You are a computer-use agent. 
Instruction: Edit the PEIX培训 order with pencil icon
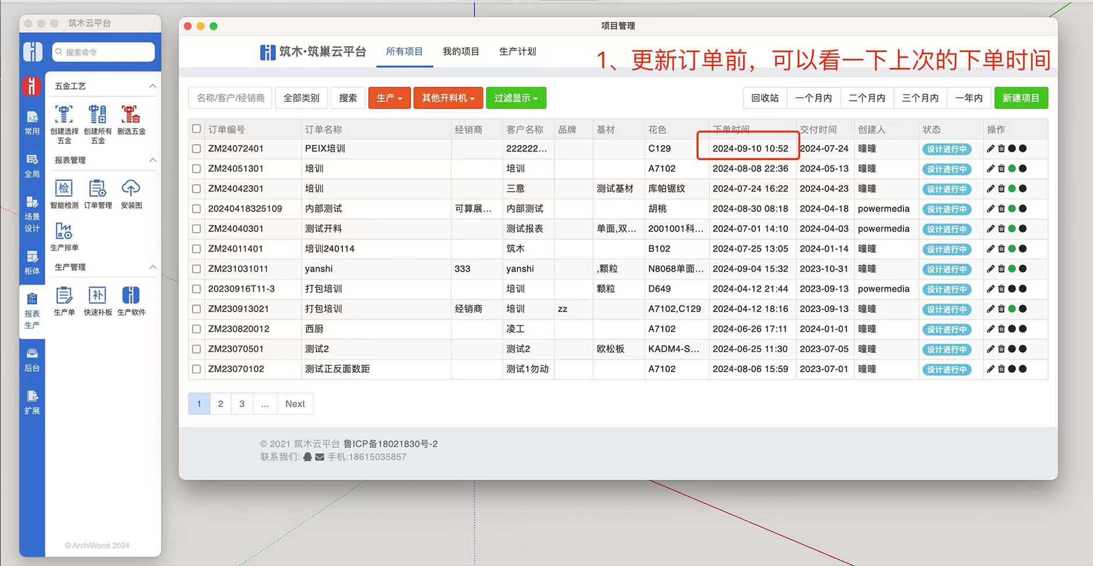990,148
